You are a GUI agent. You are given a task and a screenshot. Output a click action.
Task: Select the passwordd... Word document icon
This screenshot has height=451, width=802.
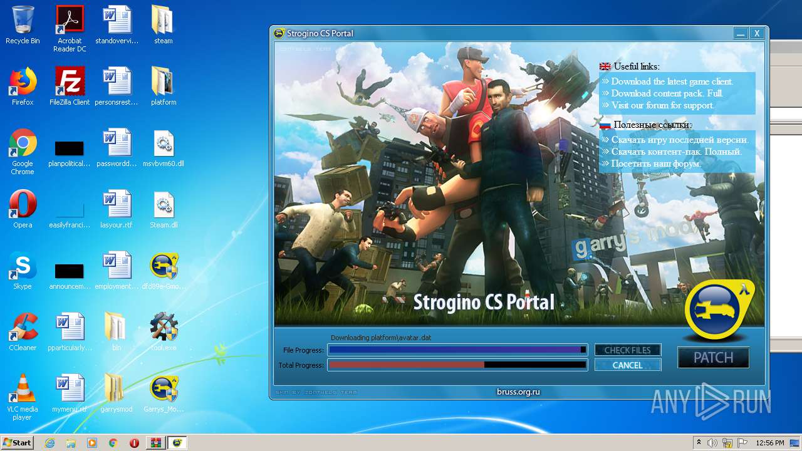pyautogui.click(x=117, y=148)
